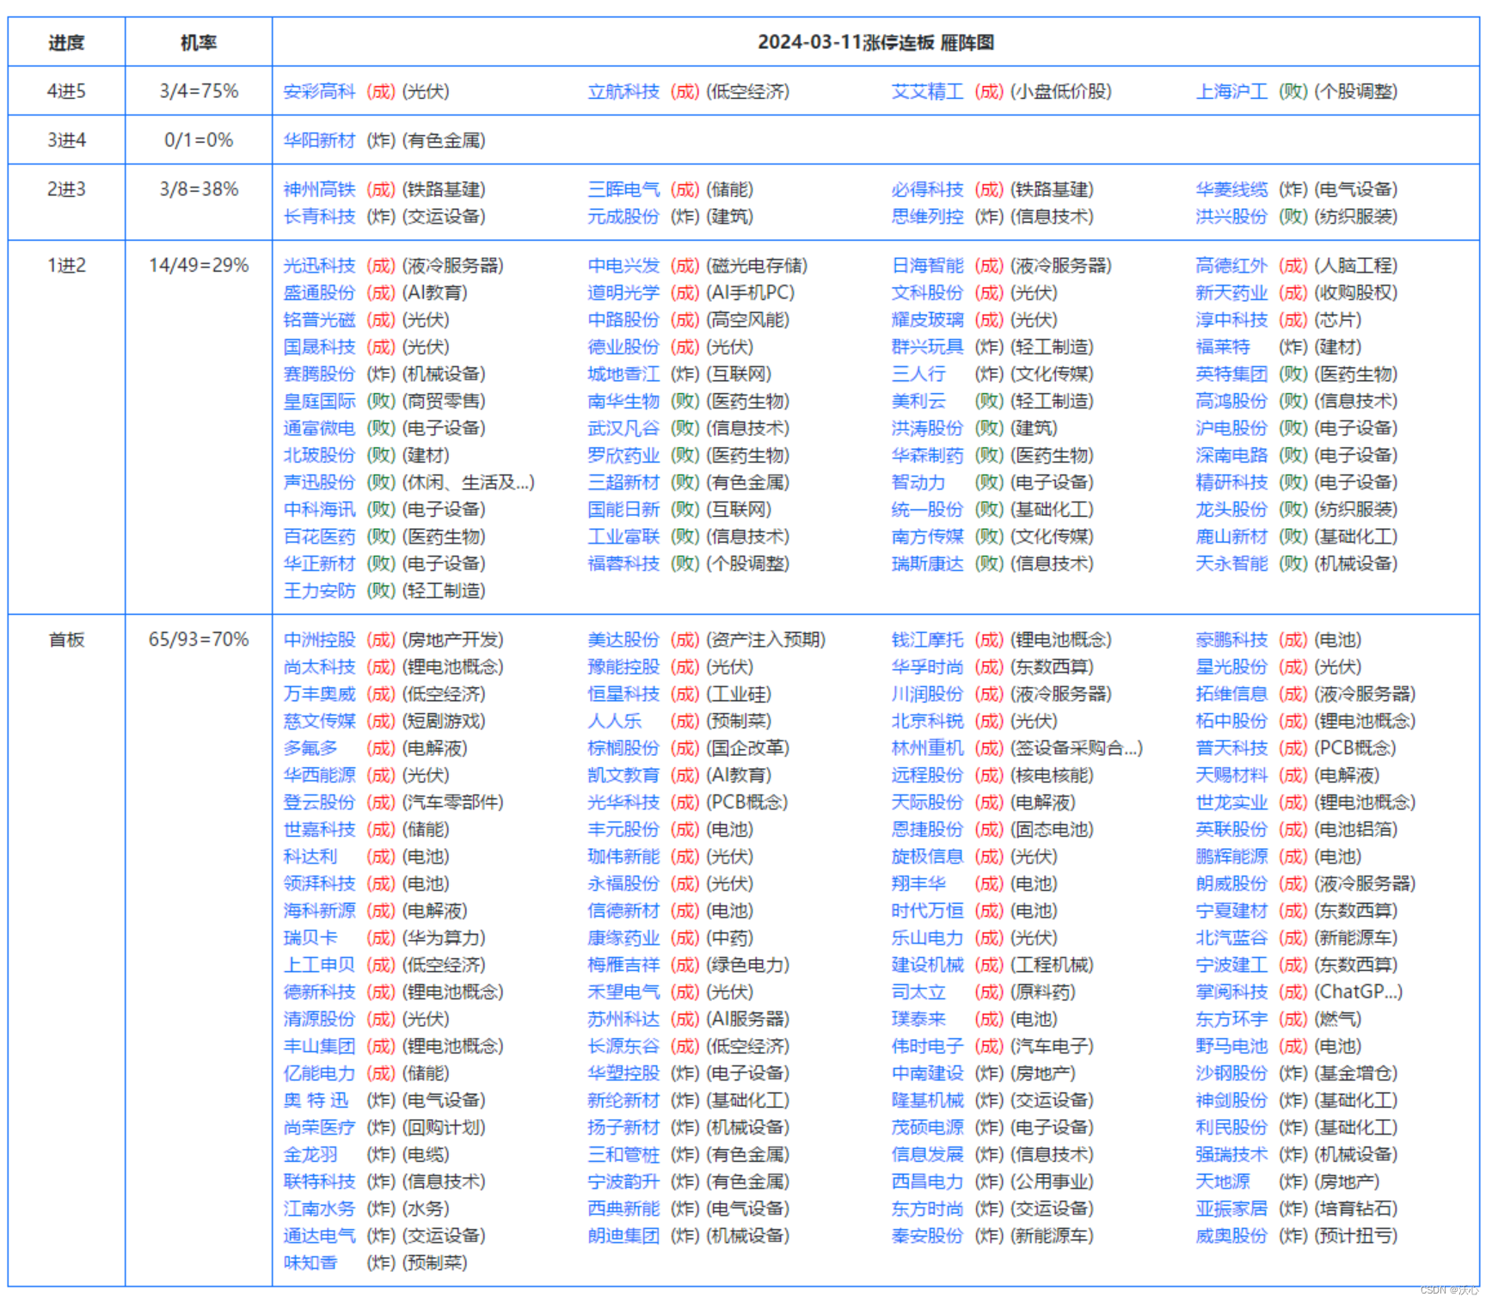1492x1303 pixels.
Task: Click the 掌阅科技 stock link
Action: [x=1231, y=992]
